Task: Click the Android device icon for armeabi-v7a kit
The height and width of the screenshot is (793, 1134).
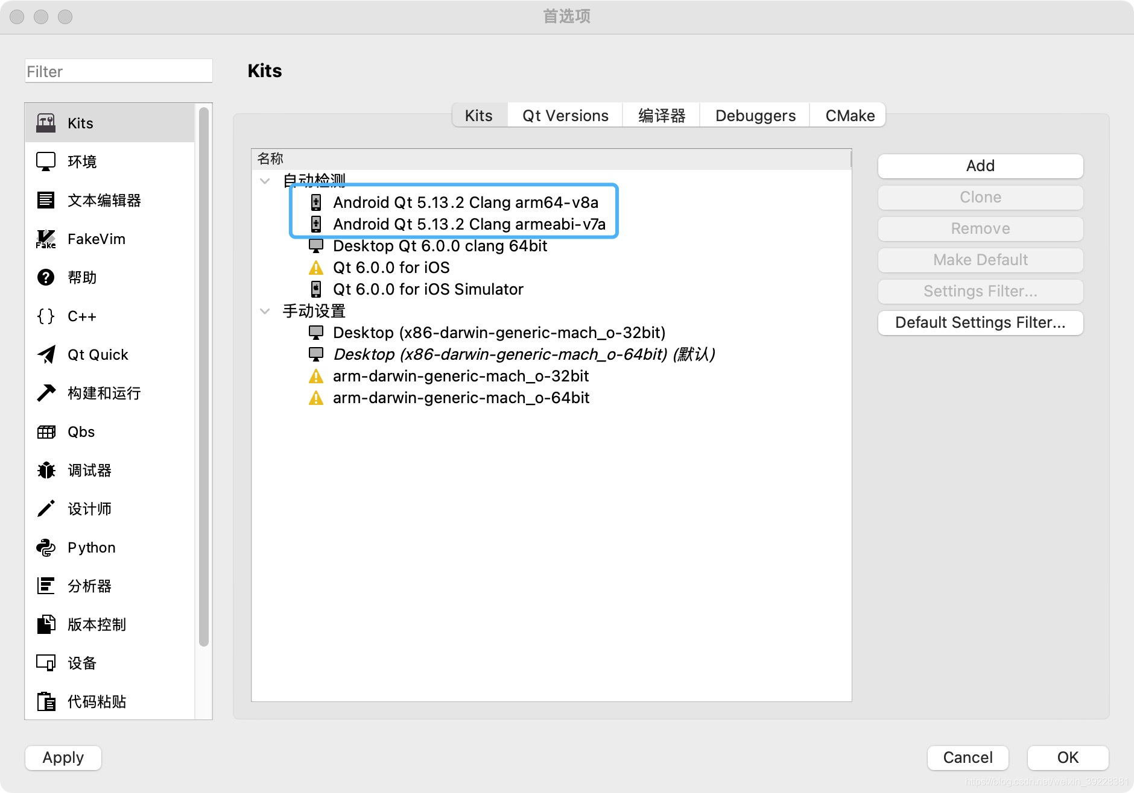Action: click(315, 224)
